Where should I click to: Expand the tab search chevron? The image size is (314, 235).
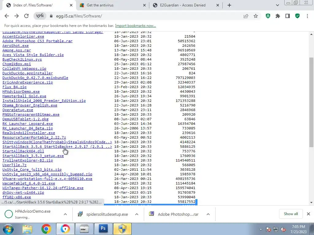(x=277, y=6)
